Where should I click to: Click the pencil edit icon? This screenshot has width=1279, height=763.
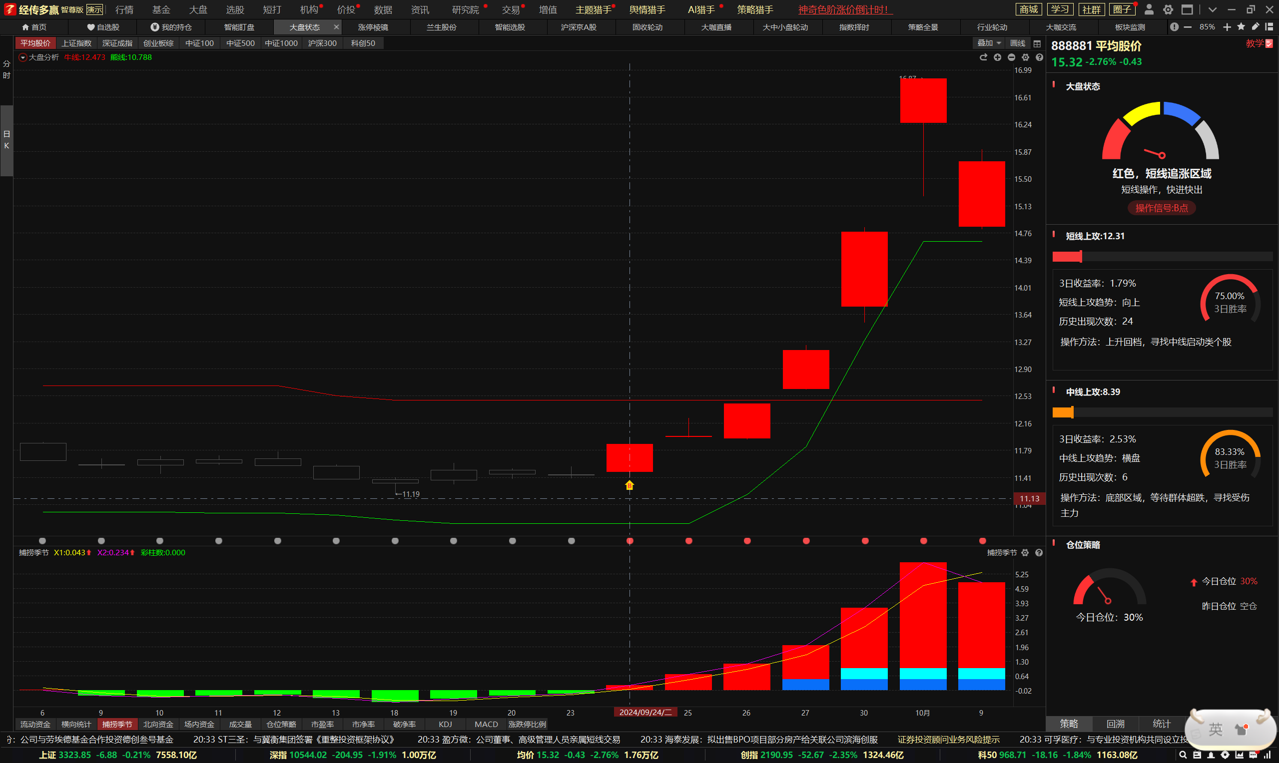point(1256,27)
